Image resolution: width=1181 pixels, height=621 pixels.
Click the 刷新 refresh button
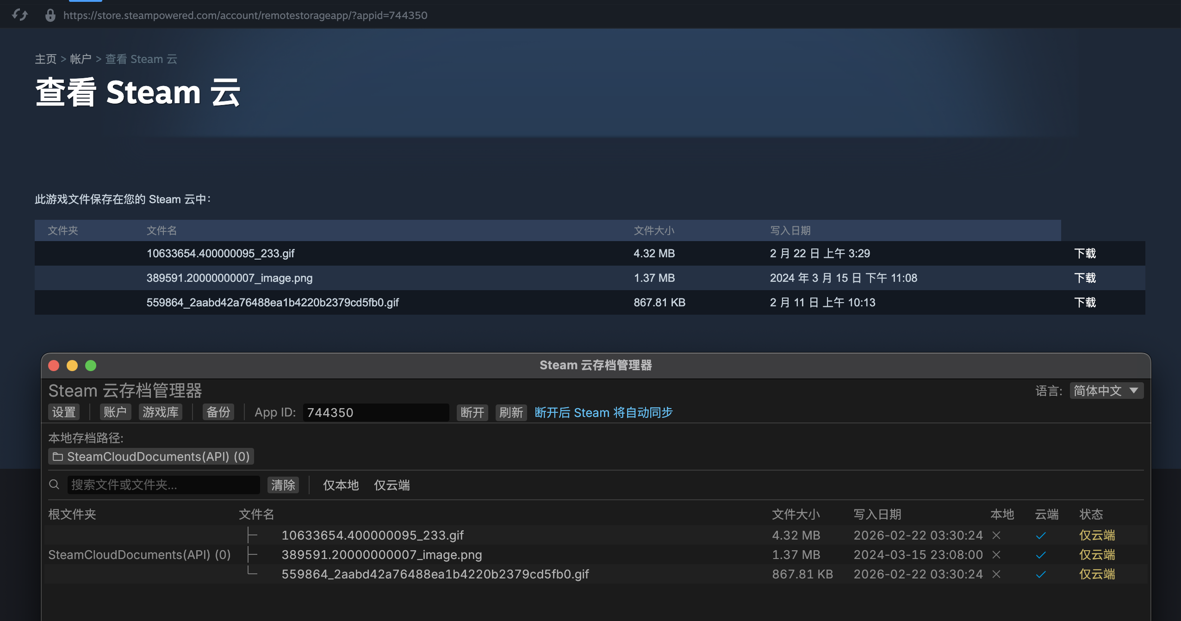click(511, 412)
